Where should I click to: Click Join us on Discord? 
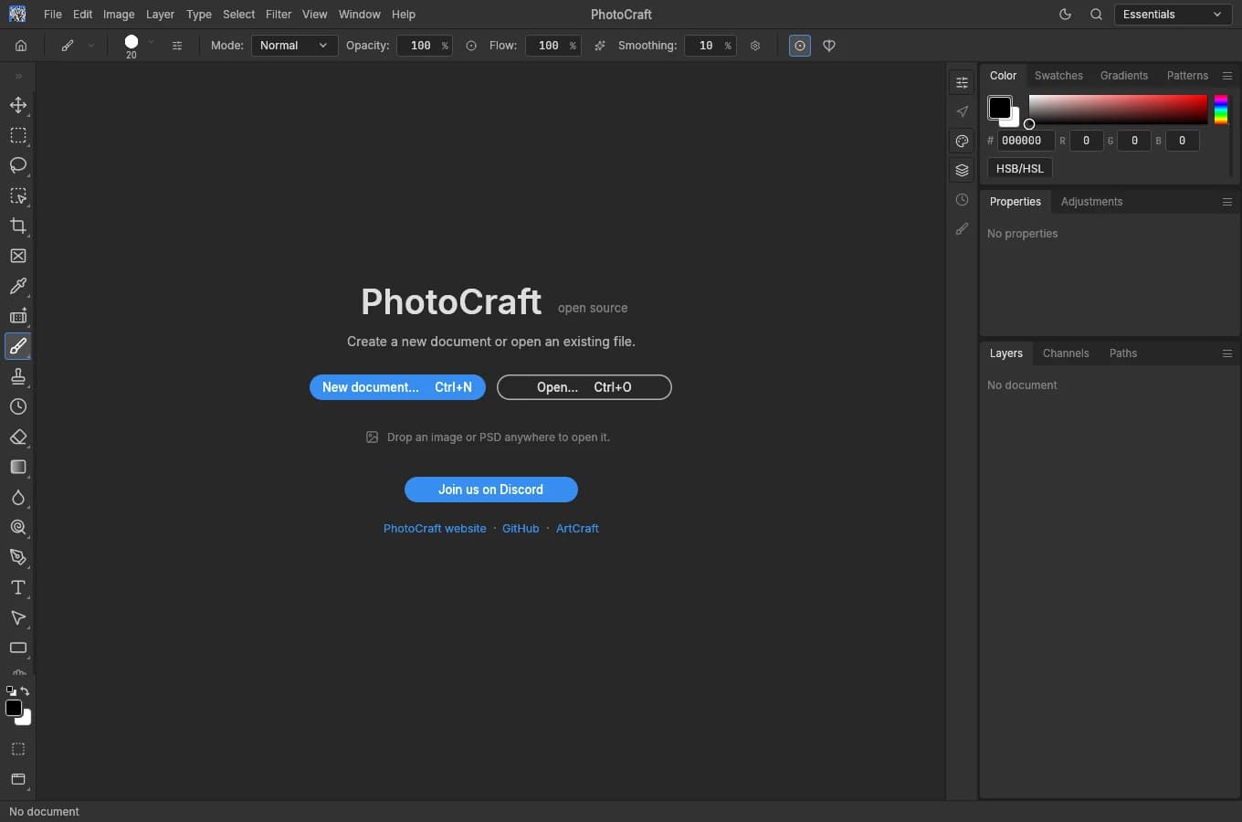coord(491,490)
